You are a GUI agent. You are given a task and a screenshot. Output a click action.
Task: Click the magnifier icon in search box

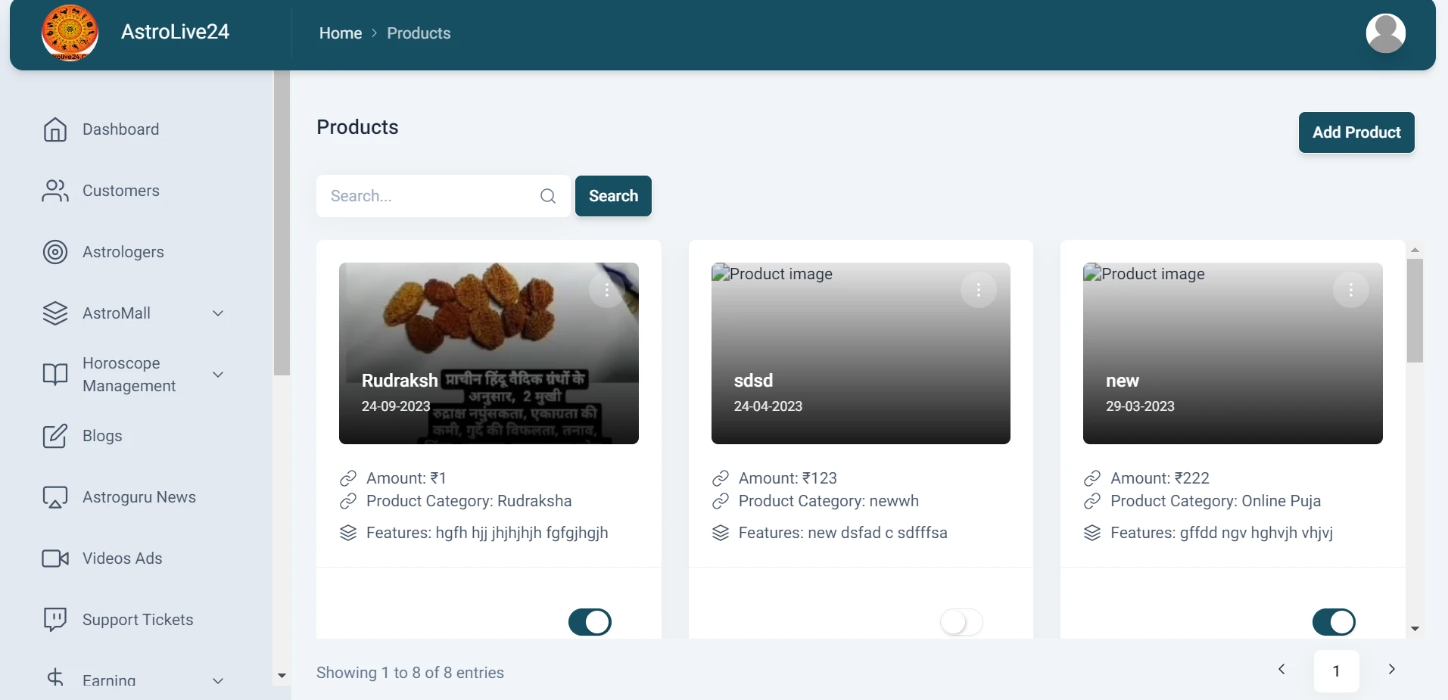(x=548, y=196)
